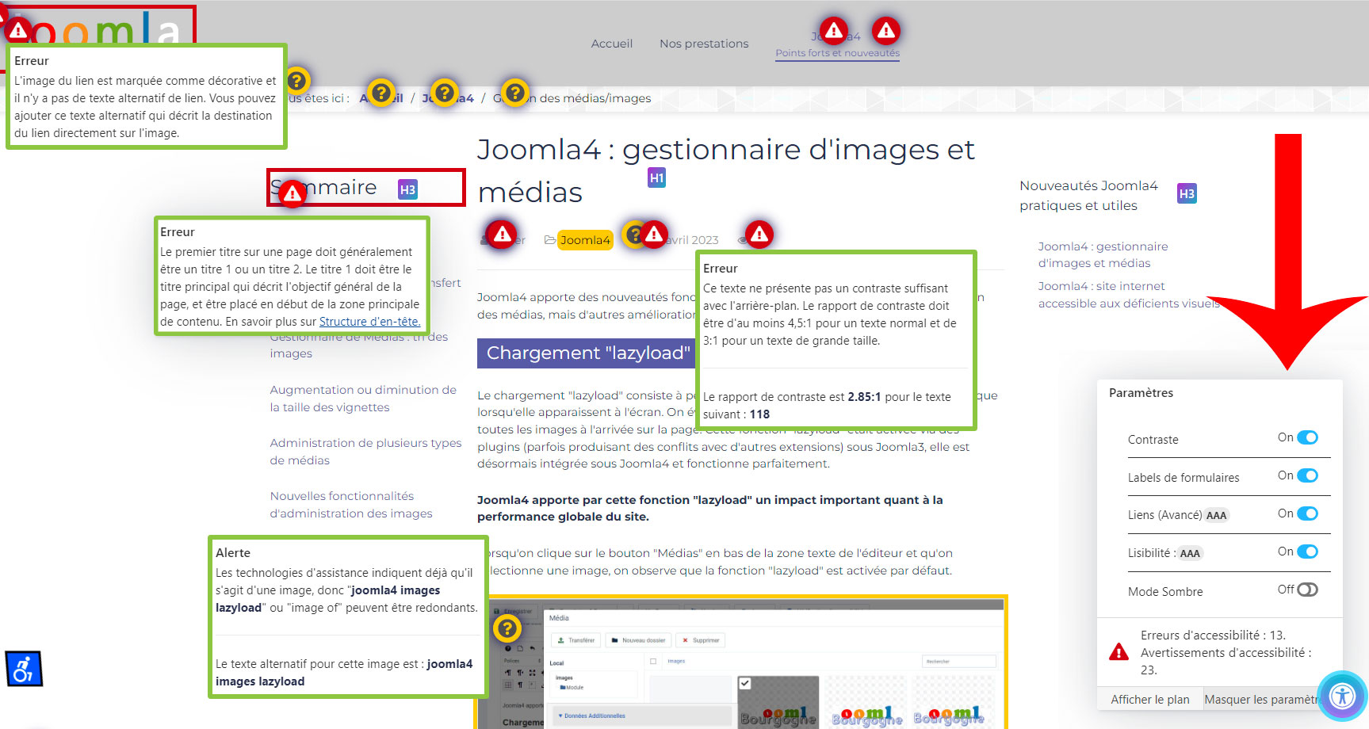Open the 'Points forts et nouveautés' menu item
Image resolution: width=1369 pixels, height=729 pixels.
(837, 53)
